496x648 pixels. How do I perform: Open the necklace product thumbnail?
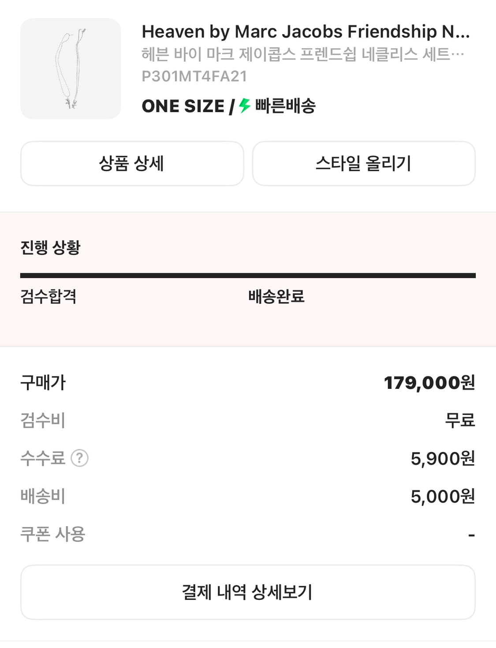71,68
